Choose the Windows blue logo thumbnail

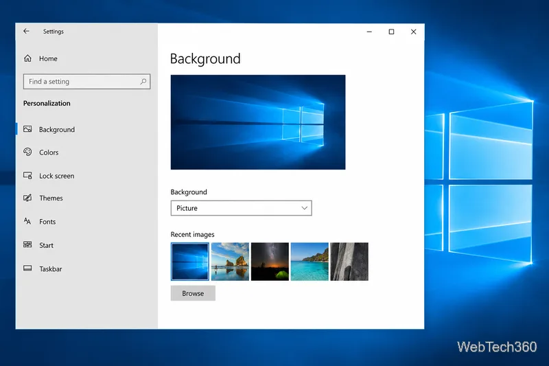tap(190, 262)
